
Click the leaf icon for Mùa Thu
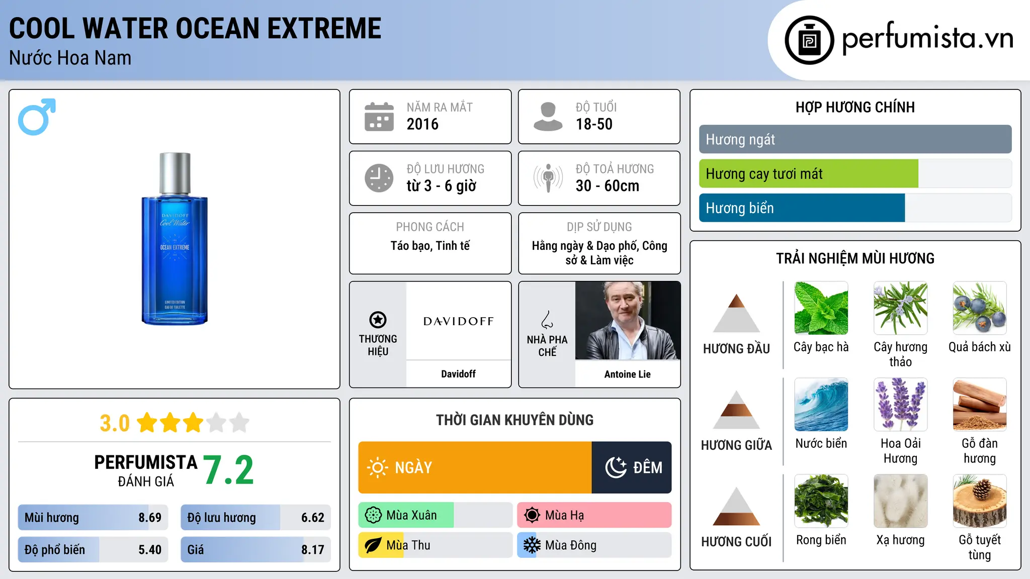[373, 545]
